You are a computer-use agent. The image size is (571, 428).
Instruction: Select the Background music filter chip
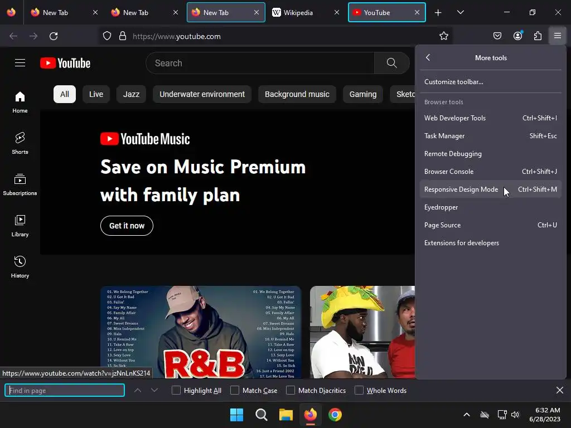click(297, 94)
